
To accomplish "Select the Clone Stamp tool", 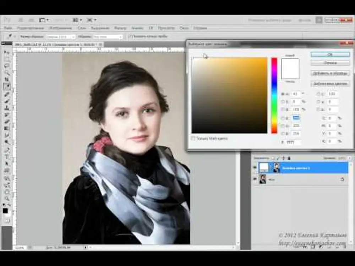I will tap(7, 107).
